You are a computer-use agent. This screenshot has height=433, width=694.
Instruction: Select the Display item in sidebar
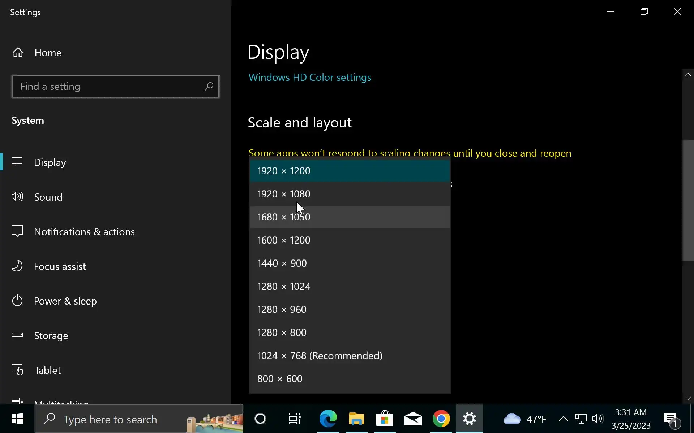[50, 162]
